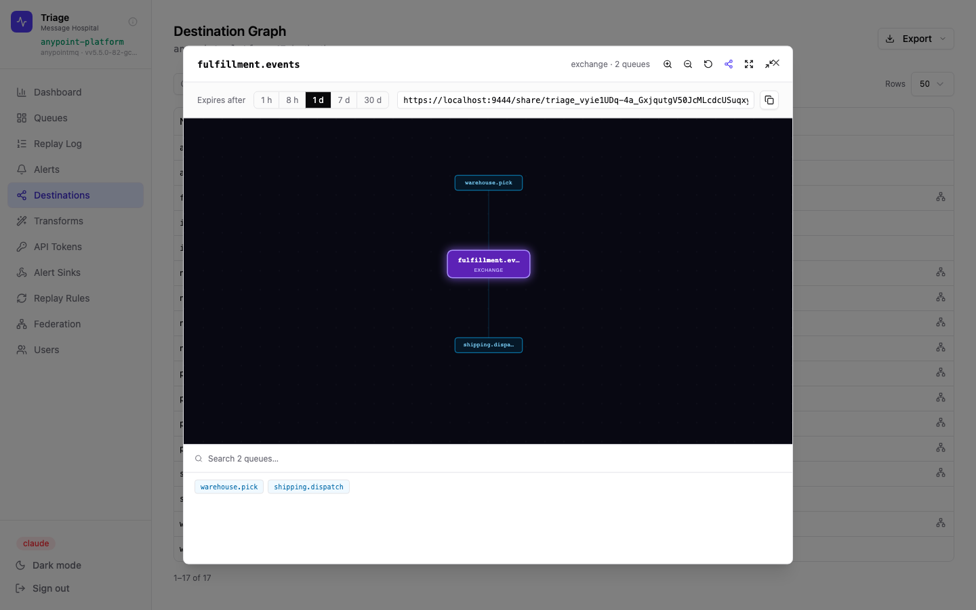The height and width of the screenshot is (610, 976).
Task: Open API Tokens page
Action: [75, 247]
